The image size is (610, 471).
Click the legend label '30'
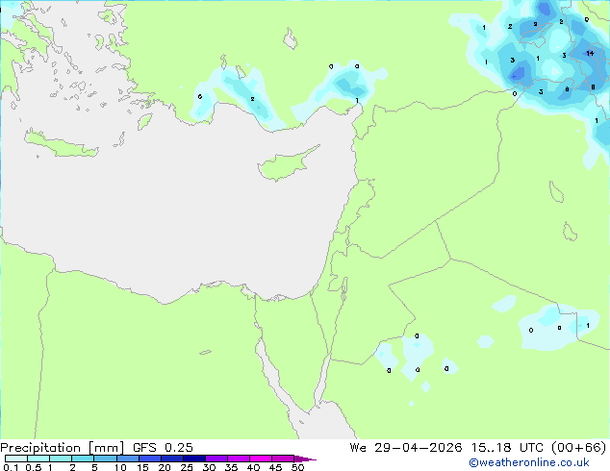(210, 467)
